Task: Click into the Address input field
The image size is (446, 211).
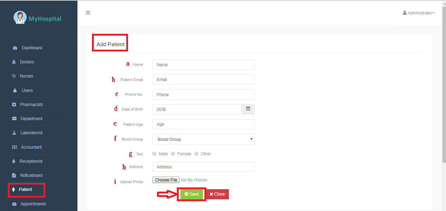Action: coord(203,167)
